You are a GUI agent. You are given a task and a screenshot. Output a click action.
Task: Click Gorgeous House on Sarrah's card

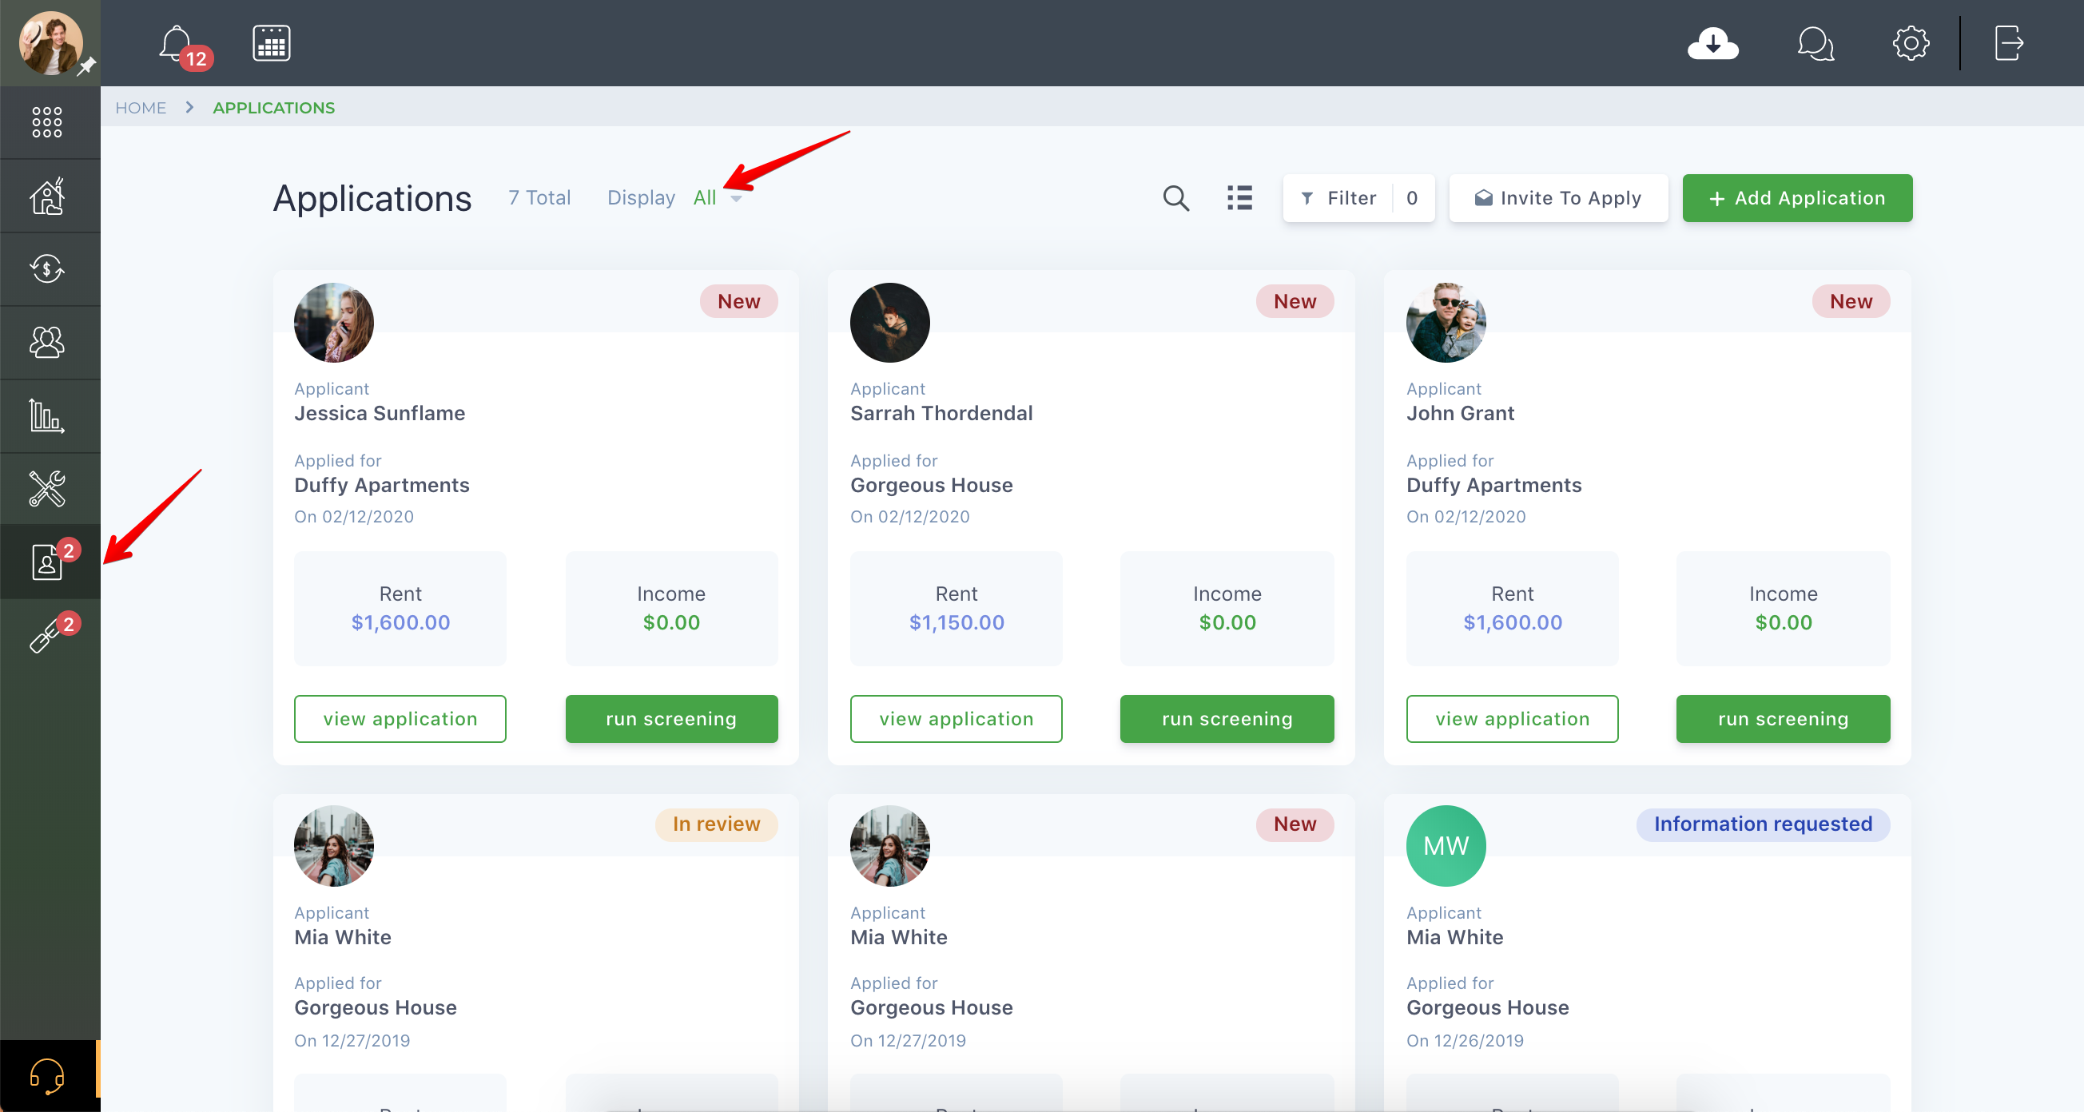click(x=931, y=485)
